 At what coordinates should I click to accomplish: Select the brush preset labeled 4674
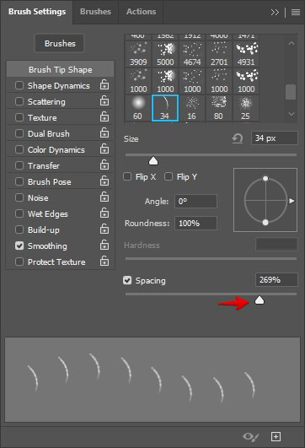pos(192,54)
